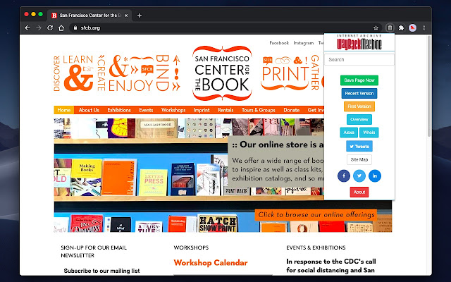451x282 pixels.
Task: Click the sfcb.org address bar
Action: (x=224, y=28)
